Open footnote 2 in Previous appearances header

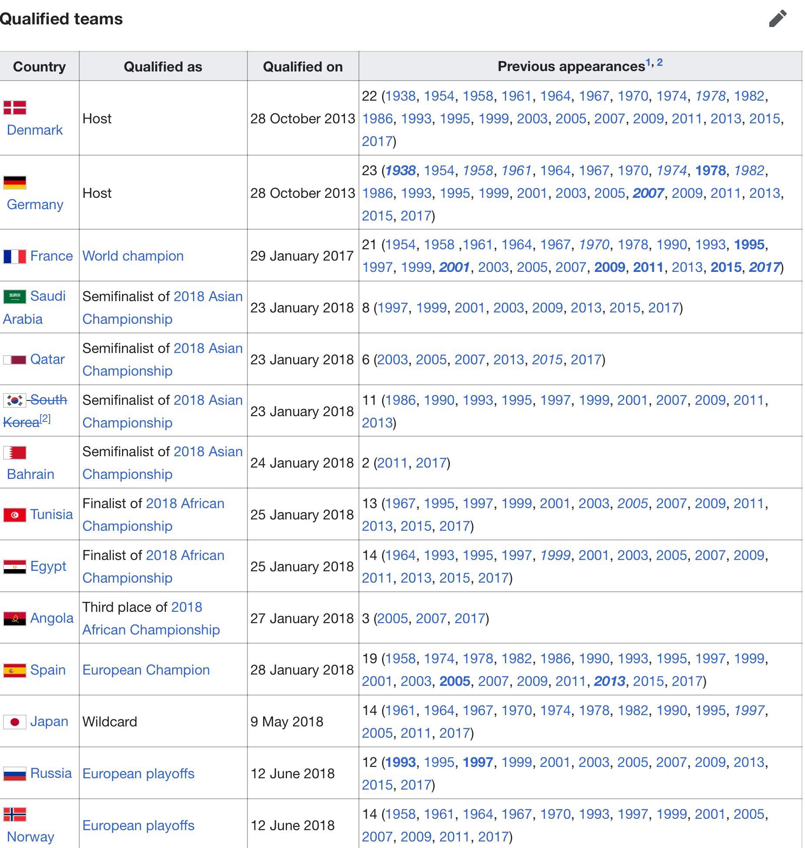(x=660, y=62)
